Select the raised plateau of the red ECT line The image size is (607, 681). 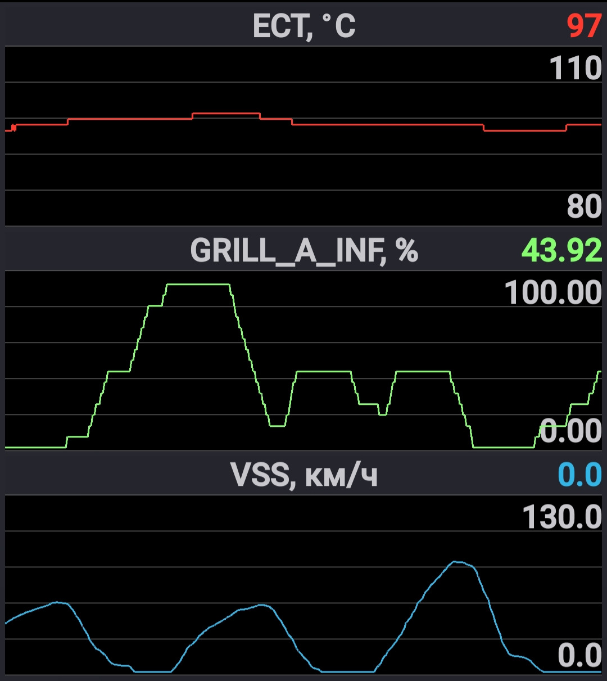tap(226, 114)
